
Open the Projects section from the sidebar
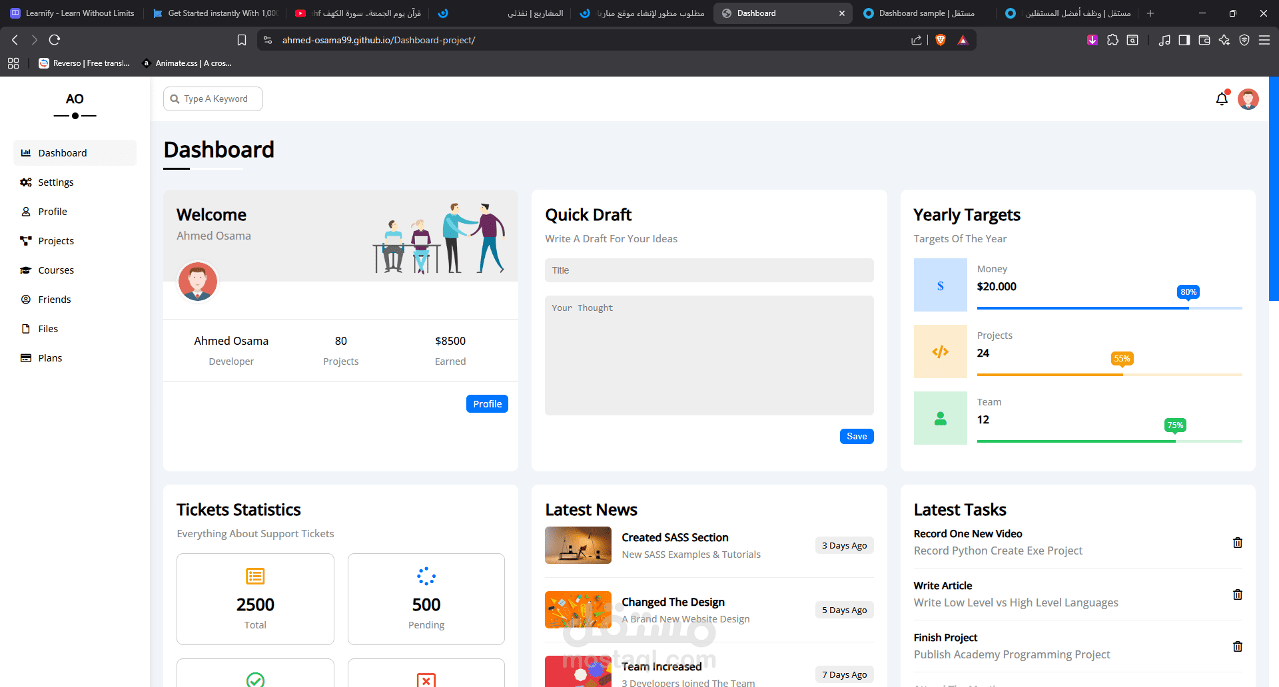pos(56,240)
